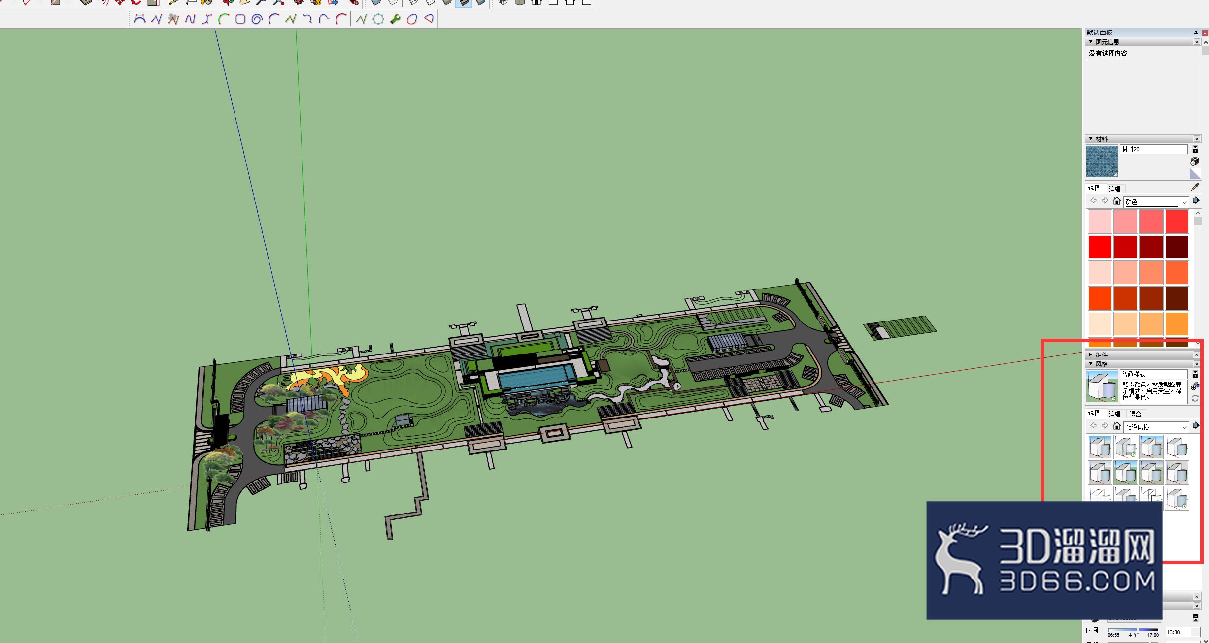Select the polygon circle points tool

[x=378, y=19]
